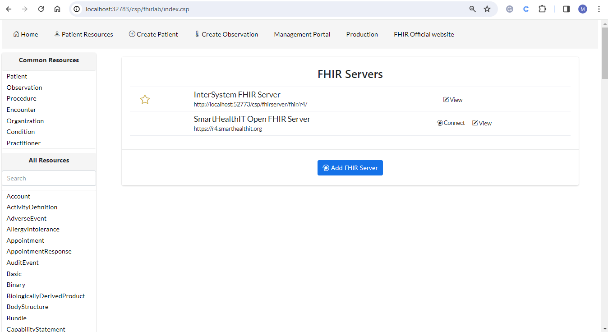Open the Chrome three-dot menu
This screenshot has height=332, width=608.
pyautogui.click(x=599, y=9)
